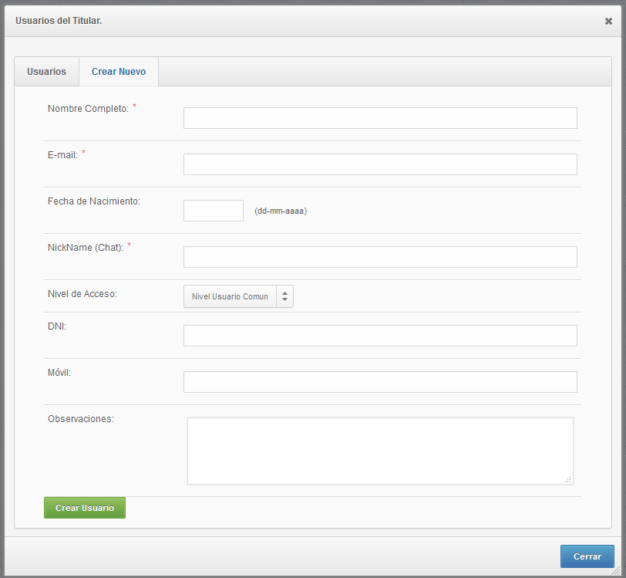This screenshot has width=626, height=578.
Task: Click inside the Observaciones text area
Action: [x=380, y=451]
